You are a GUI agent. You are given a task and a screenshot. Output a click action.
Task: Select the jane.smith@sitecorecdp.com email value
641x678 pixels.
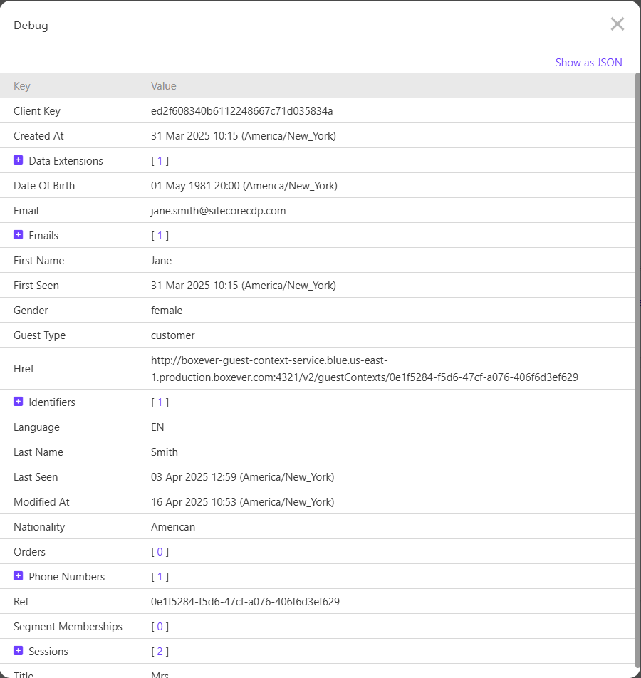(218, 211)
